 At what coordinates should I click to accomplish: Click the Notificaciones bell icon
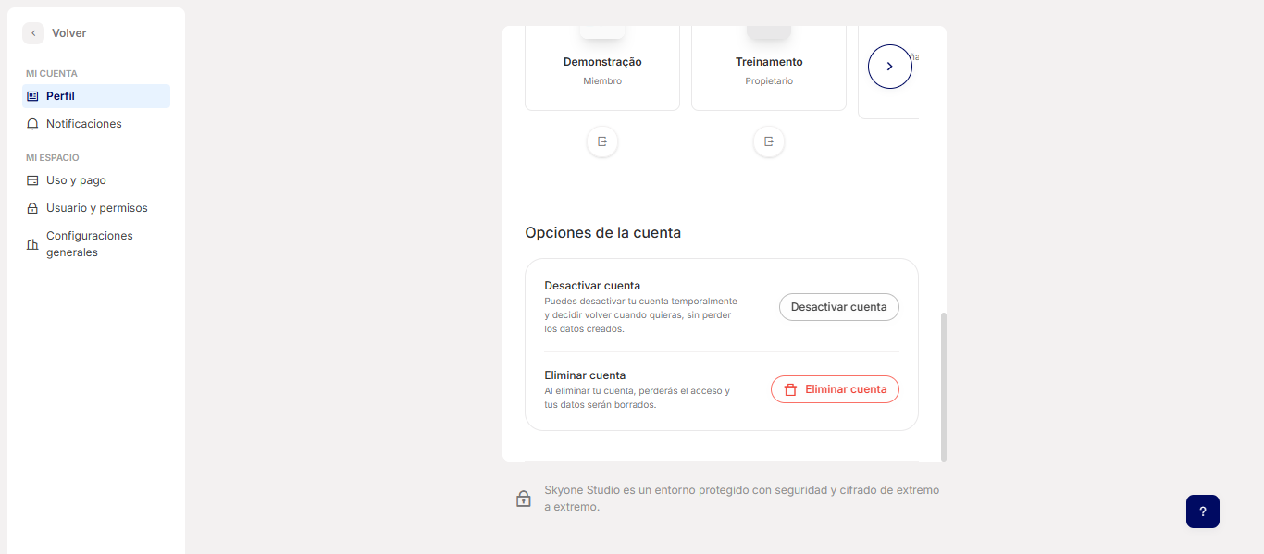[x=32, y=124]
